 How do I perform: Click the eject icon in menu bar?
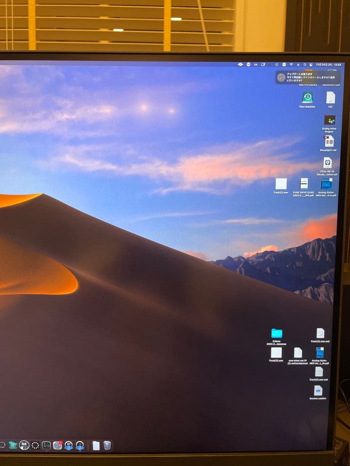(298, 64)
